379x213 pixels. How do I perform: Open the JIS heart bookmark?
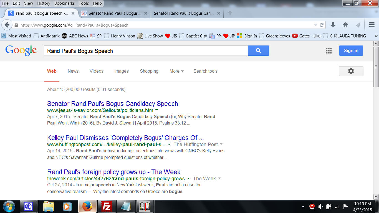coord(171,36)
